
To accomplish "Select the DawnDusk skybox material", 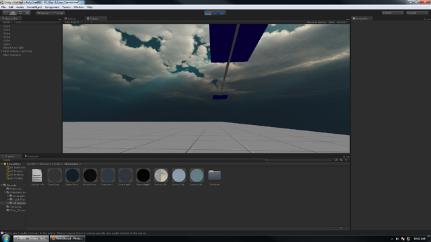I will point(55,177).
